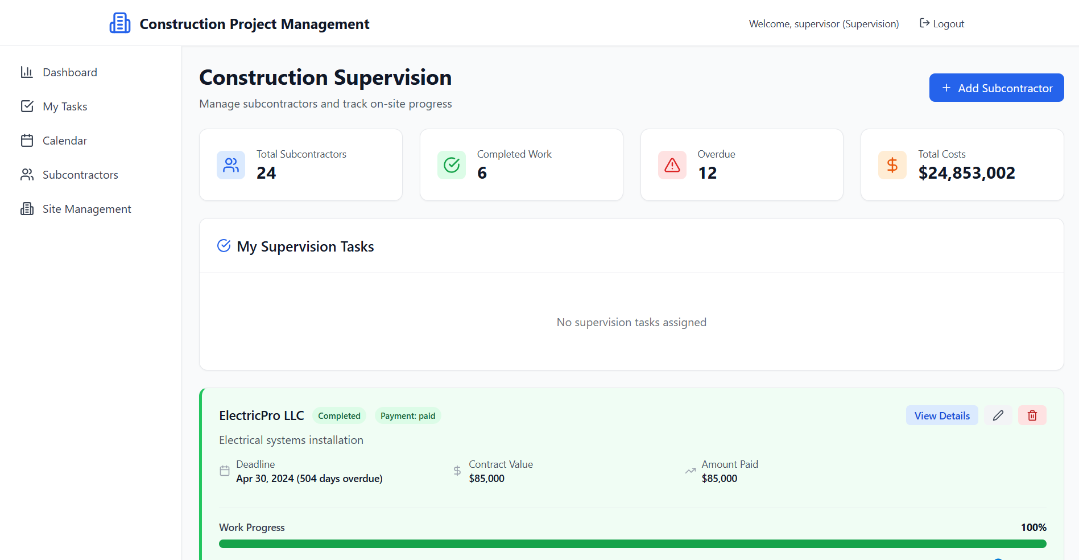Click the Payment: paid badge
This screenshot has width=1079, height=560.
click(x=407, y=416)
